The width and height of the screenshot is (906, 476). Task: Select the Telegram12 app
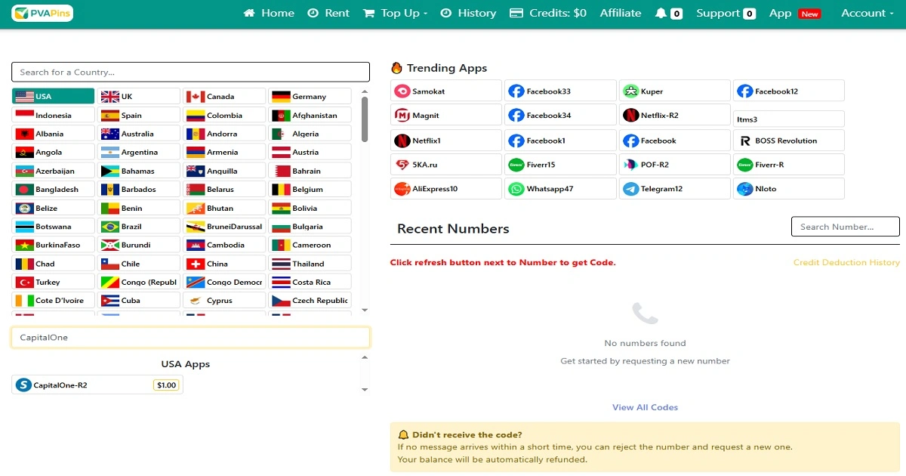coord(674,188)
